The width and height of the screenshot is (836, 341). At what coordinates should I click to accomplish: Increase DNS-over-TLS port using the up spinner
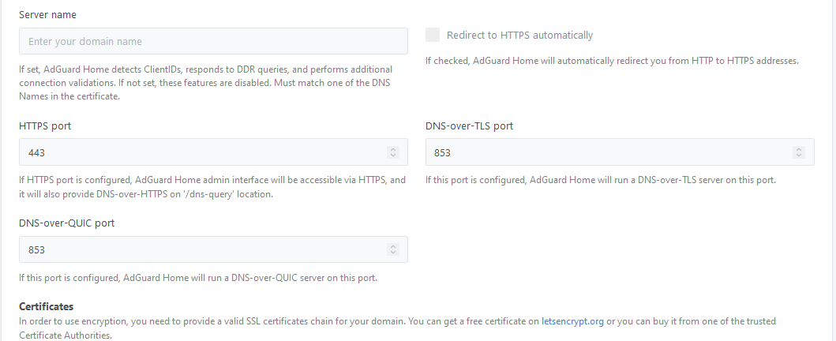click(x=799, y=149)
